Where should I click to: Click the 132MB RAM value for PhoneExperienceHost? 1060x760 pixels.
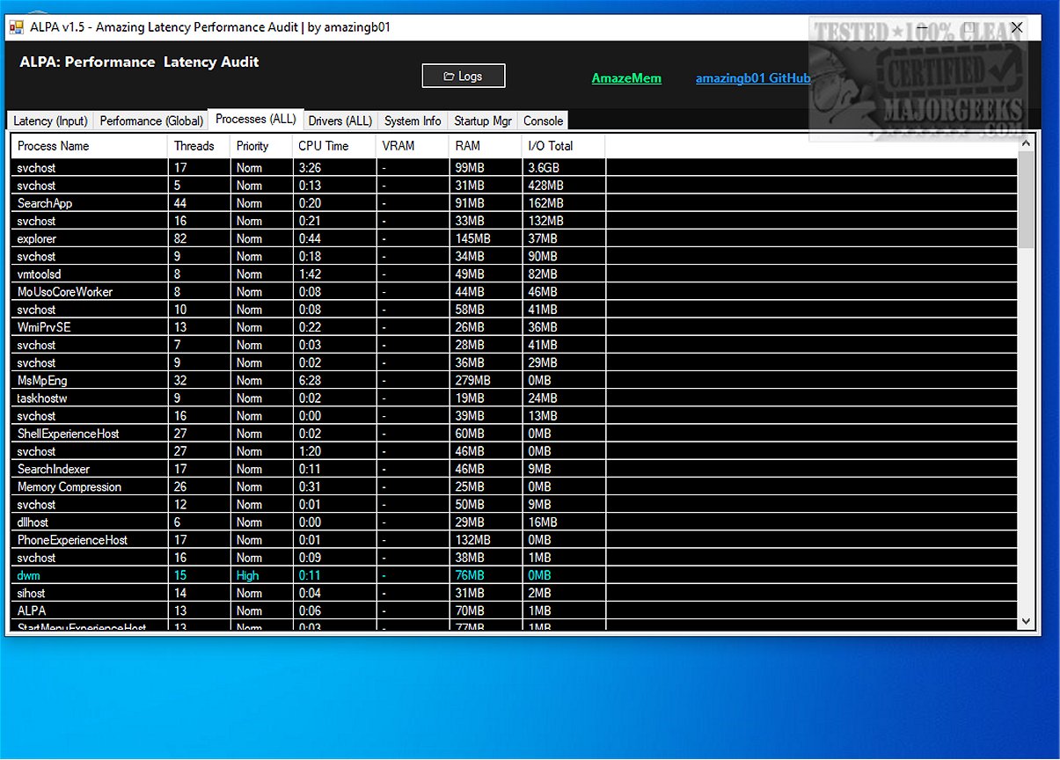click(473, 540)
